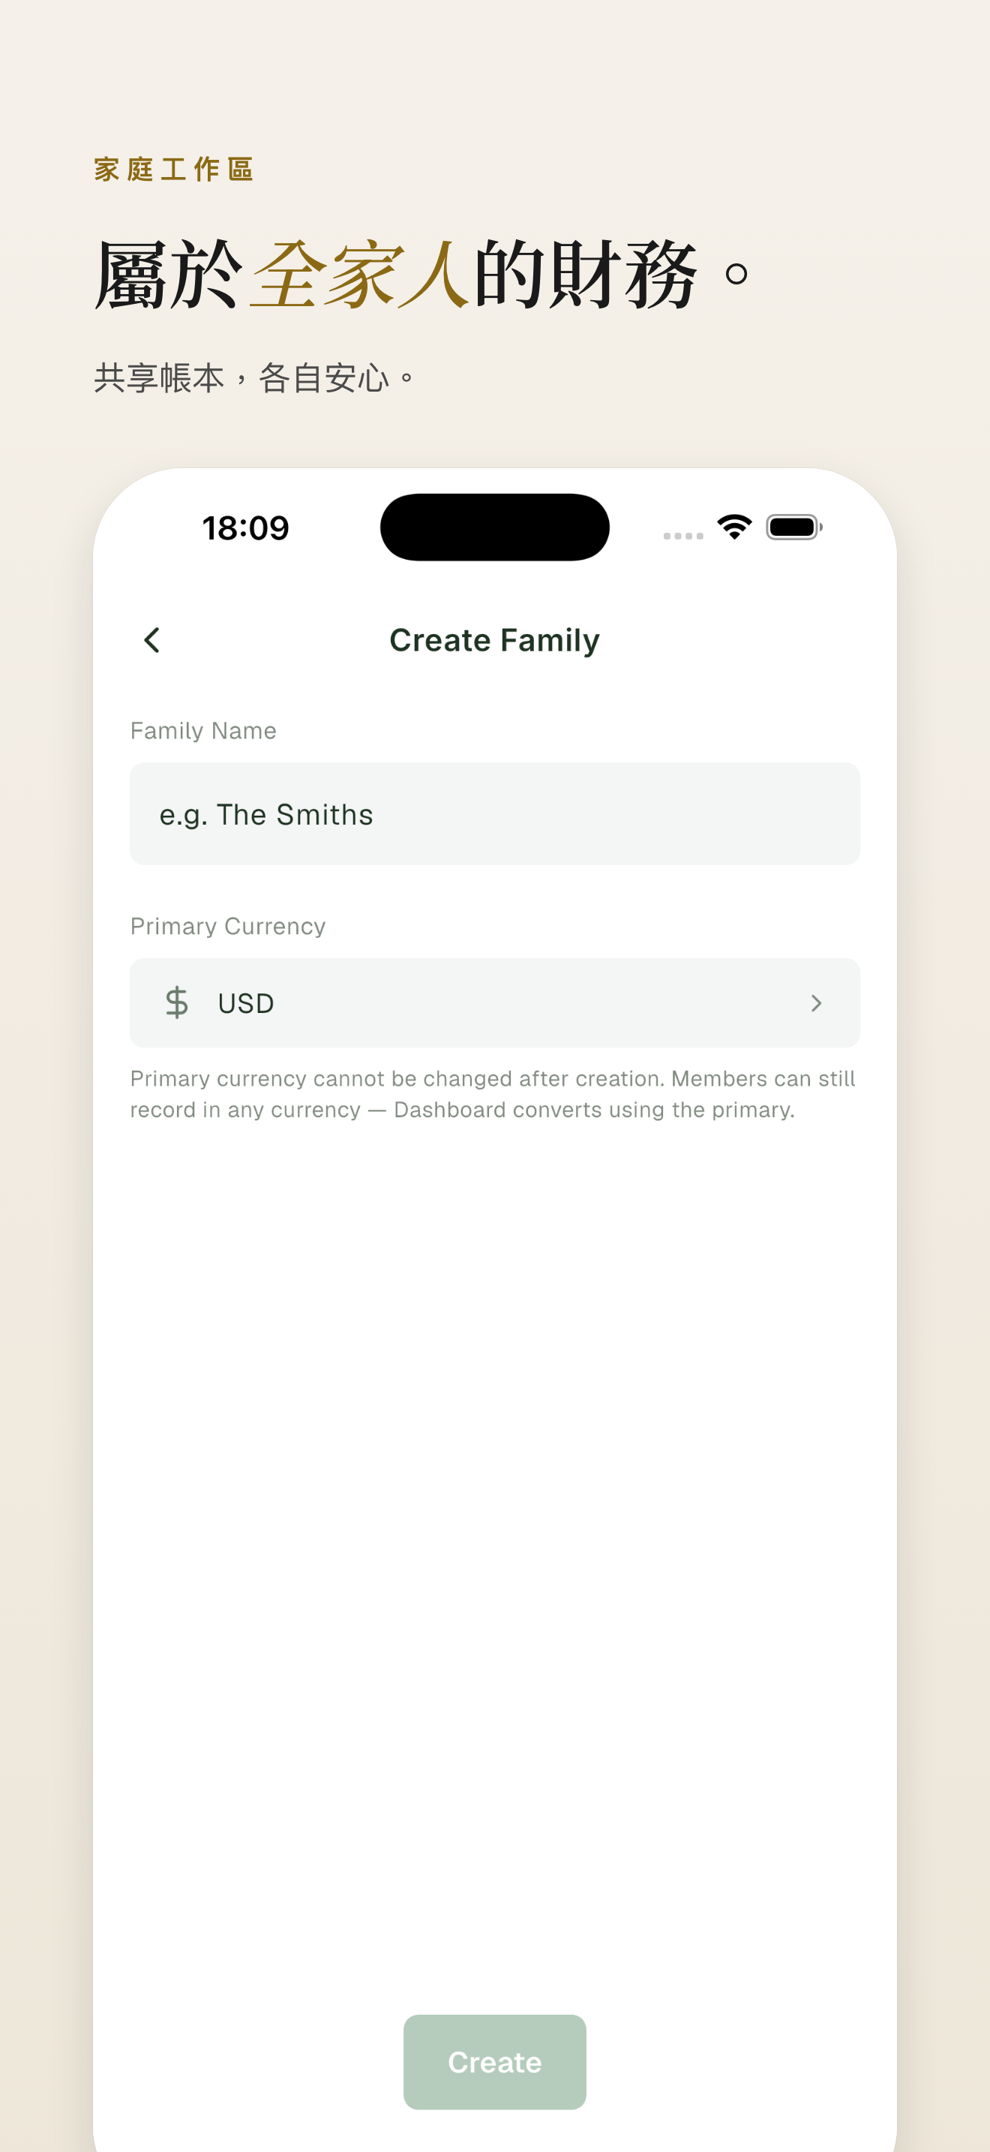
Task: Click the 共享帳本，各自安心 subtitle
Action: pyautogui.click(x=253, y=378)
